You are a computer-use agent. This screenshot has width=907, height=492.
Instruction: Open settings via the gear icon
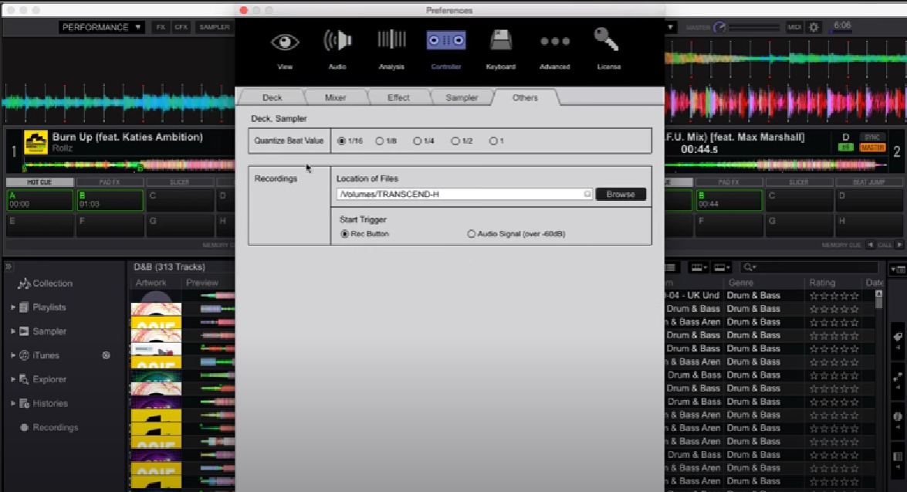813,25
